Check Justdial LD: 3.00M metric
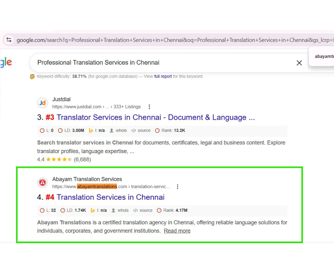The width and height of the screenshot is (334, 274). pyautogui.click(x=71, y=130)
